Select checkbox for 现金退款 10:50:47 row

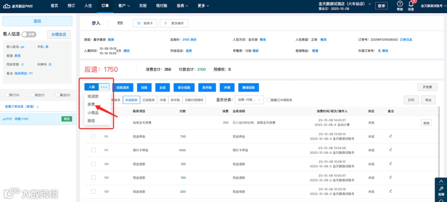tap(93, 178)
